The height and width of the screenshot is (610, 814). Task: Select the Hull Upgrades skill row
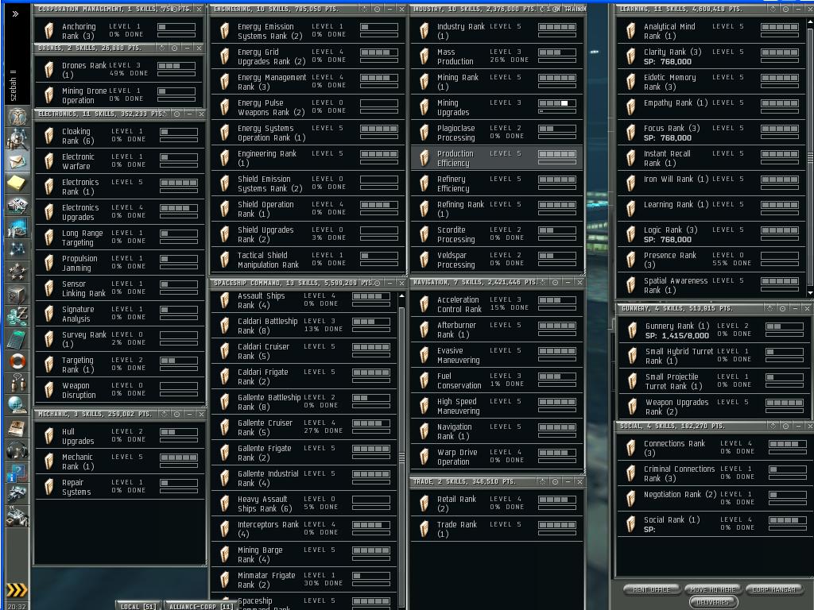point(119,436)
